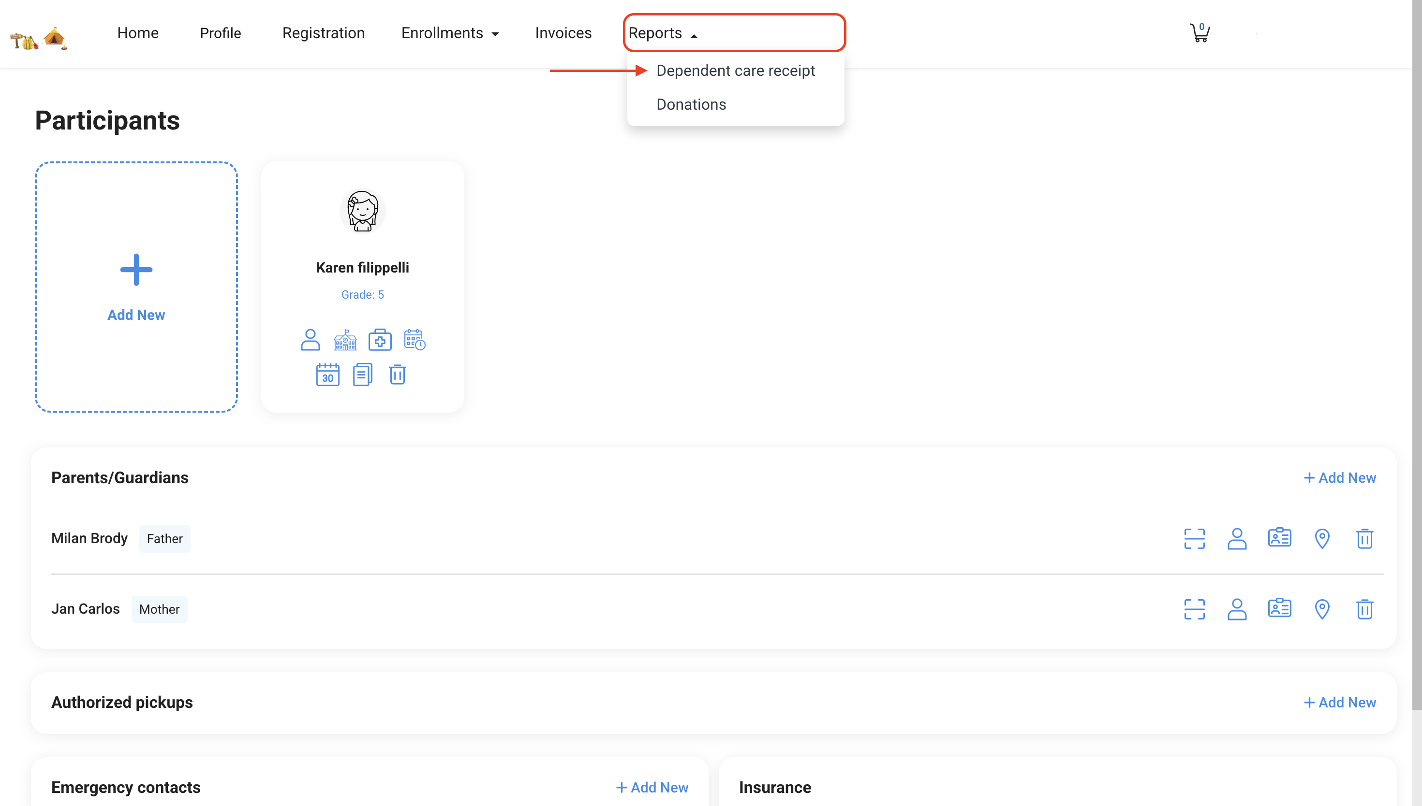Click Karen filippelli's medical kit icon
The height and width of the screenshot is (806, 1422).
(380, 340)
